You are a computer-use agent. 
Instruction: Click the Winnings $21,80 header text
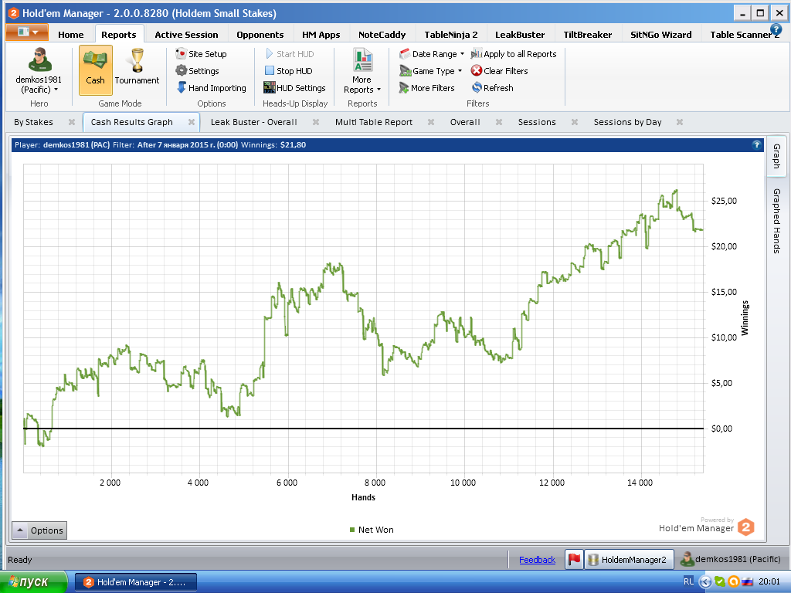click(273, 144)
